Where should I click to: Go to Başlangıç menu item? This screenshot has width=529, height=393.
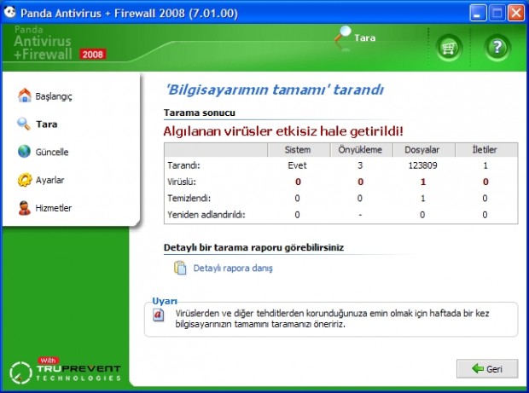click(54, 96)
